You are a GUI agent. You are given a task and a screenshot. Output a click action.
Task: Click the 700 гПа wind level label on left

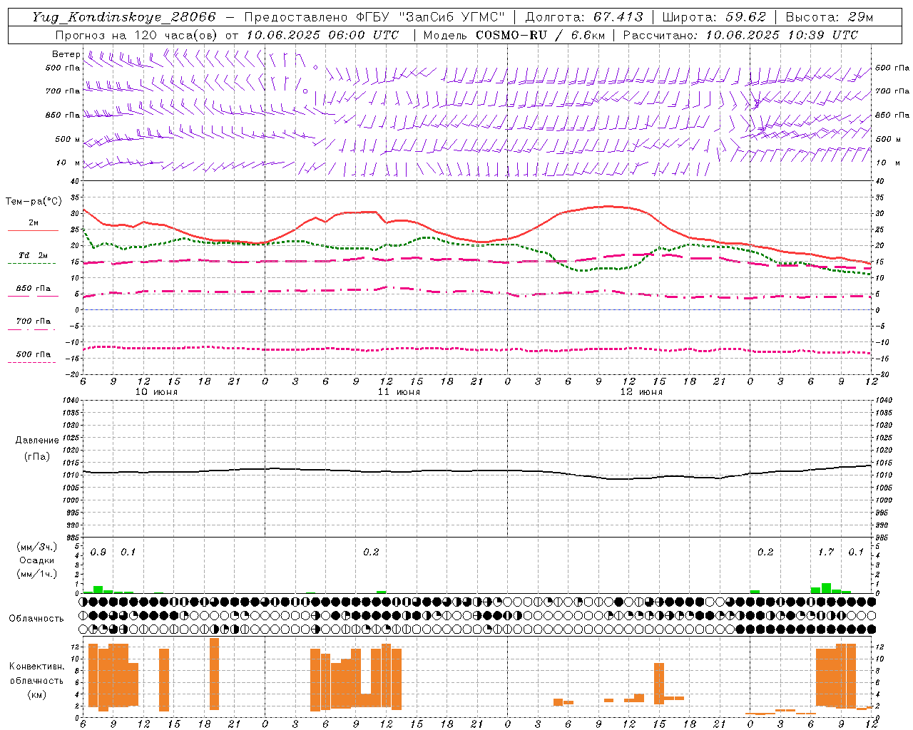(63, 91)
